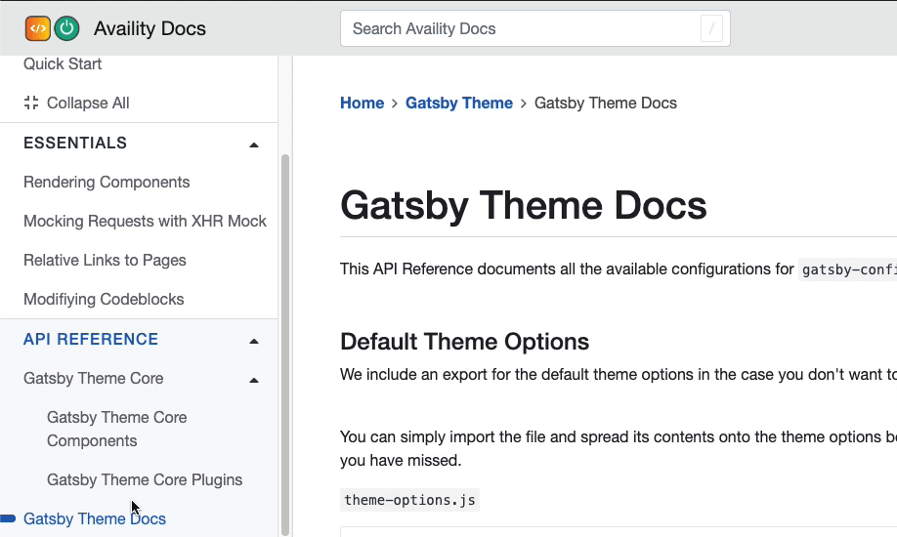Open the Home breadcrumb link
Screen dimensions: 897x537
click(362, 103)
